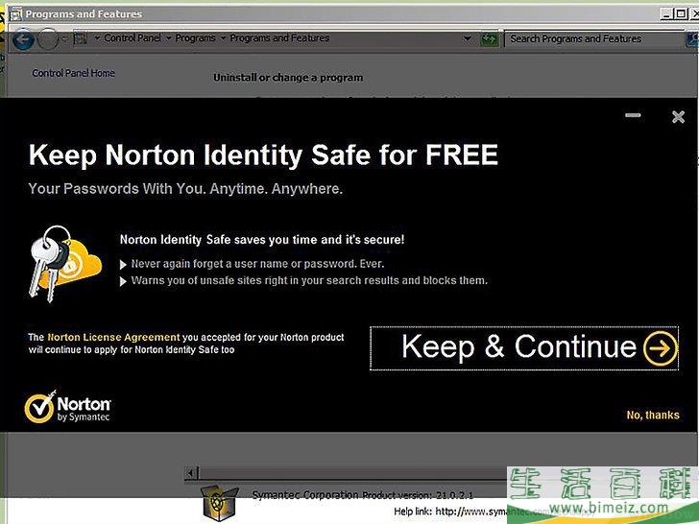Screen dimensions: 699x524
Task: Click the Keep & Continue button
Action: click(x=524, y=348)
